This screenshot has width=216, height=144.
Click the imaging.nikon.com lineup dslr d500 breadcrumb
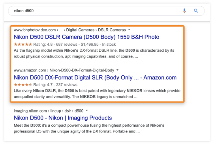[49, 111]
